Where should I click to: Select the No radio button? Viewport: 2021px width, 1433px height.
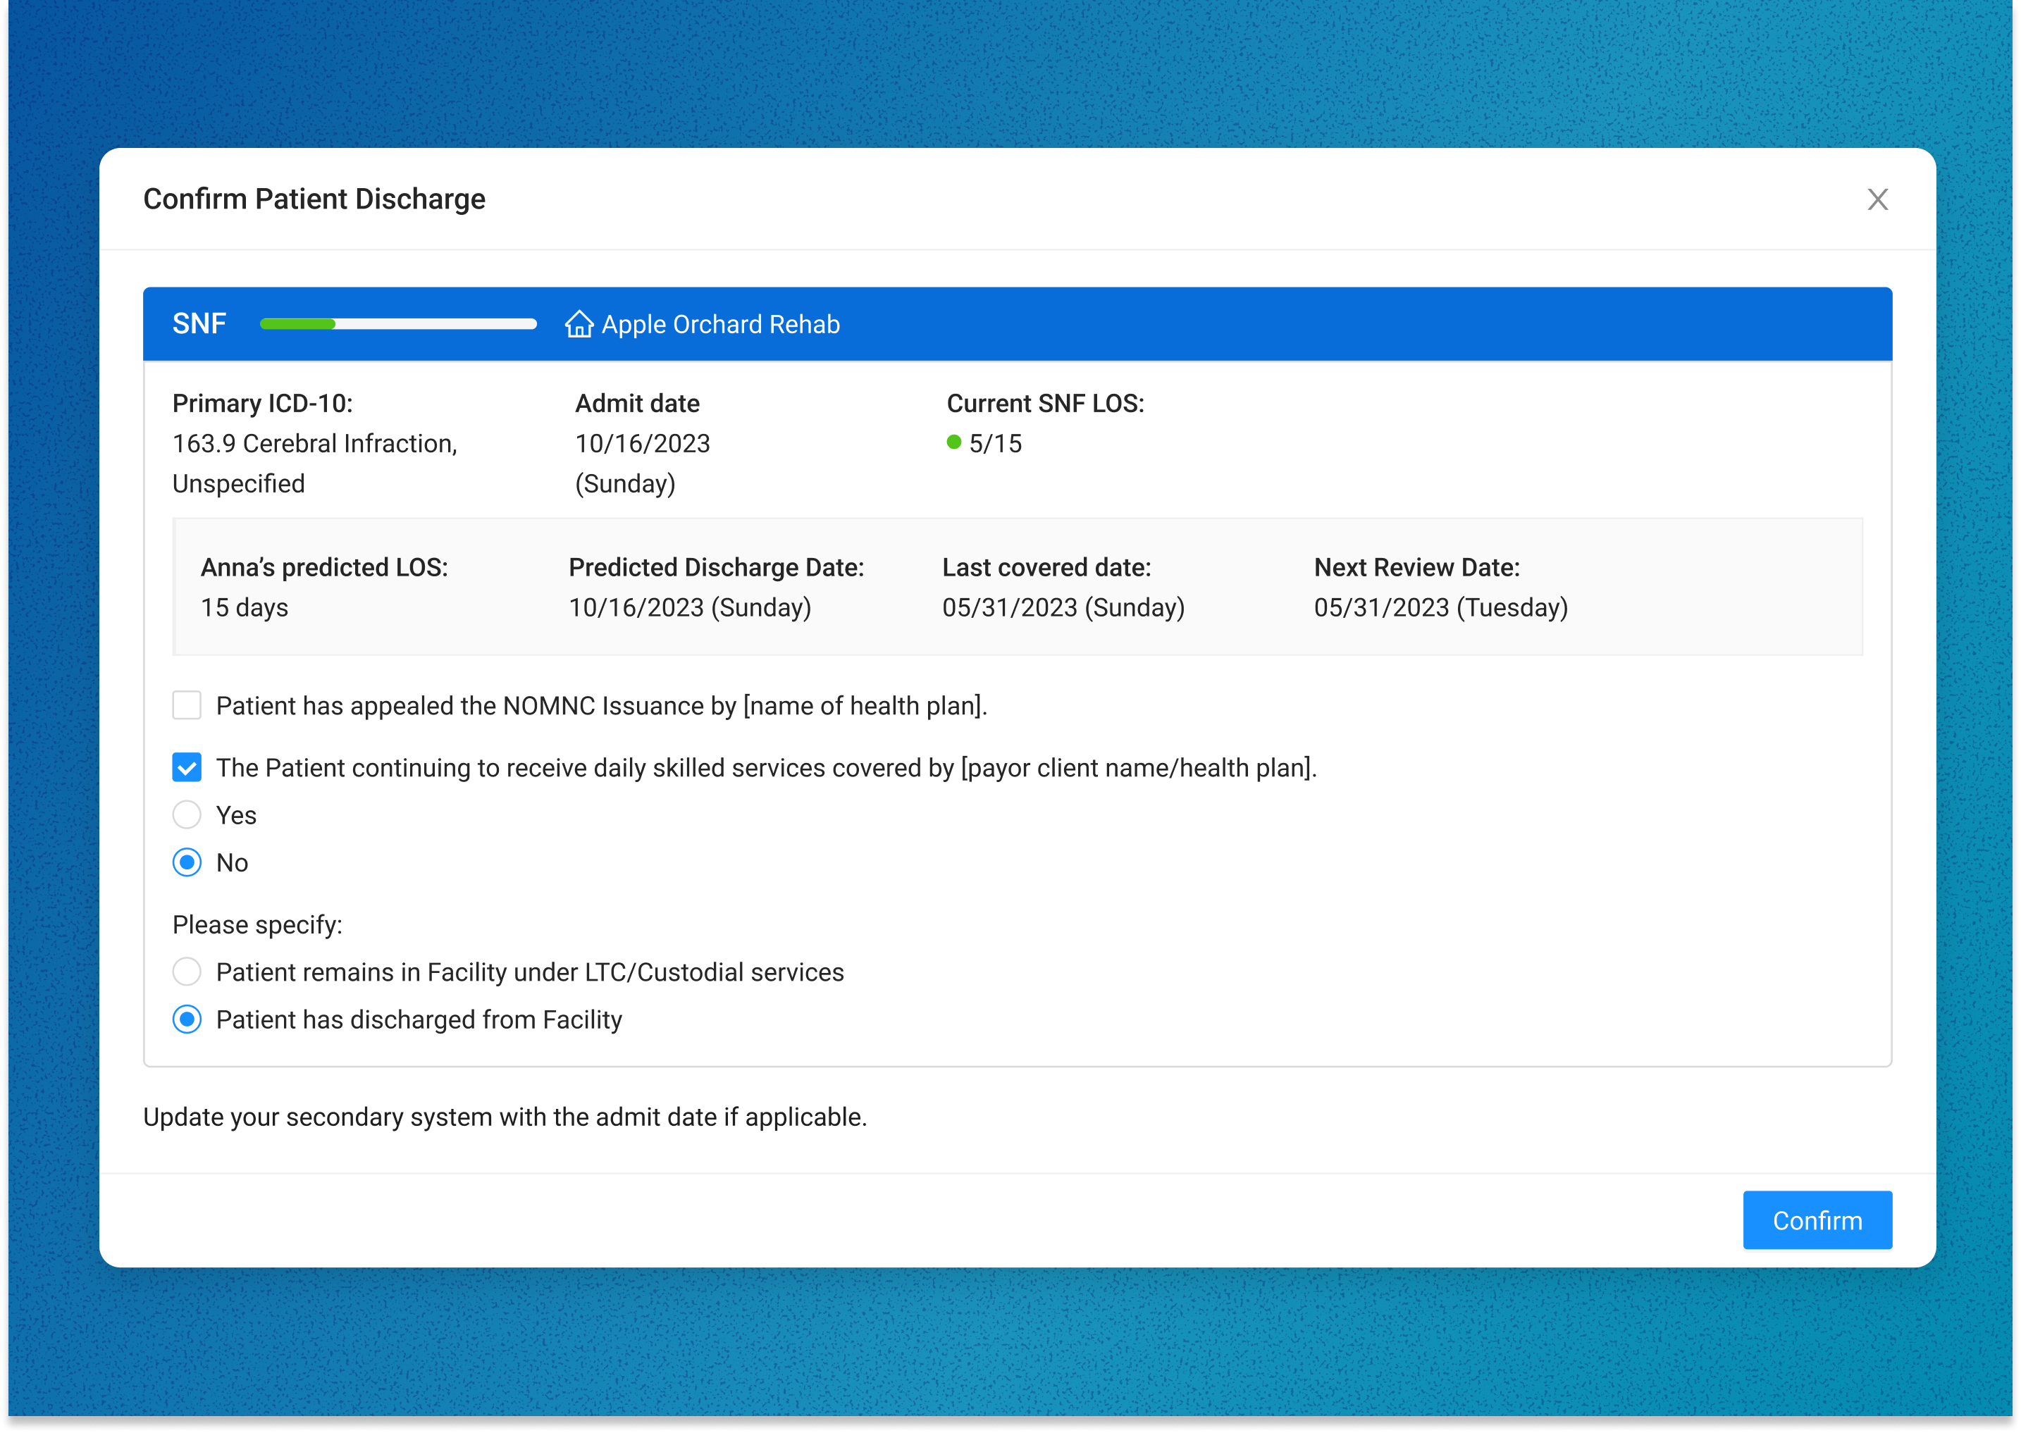coord(187,862)
